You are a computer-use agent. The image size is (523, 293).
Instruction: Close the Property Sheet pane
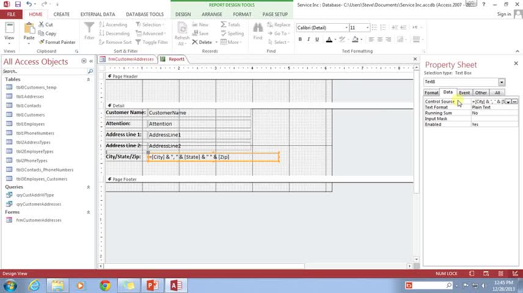[x=516, y=63]
